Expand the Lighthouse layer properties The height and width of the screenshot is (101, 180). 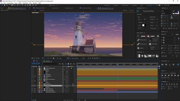click(x=38, y=76)
